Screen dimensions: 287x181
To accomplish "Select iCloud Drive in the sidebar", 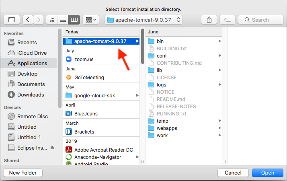I will click(29, 53).
